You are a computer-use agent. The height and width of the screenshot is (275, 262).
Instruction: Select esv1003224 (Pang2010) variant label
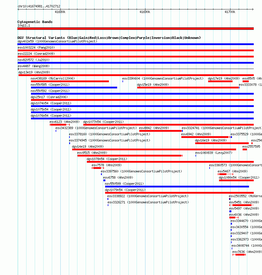[x=36, y=47]
